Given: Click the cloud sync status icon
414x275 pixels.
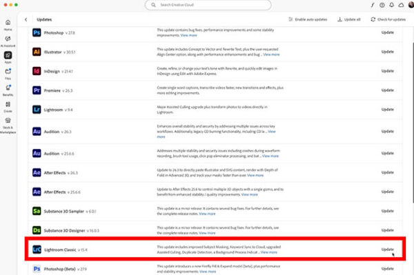Looking at the screenshot, I should (x=401, y=5).
